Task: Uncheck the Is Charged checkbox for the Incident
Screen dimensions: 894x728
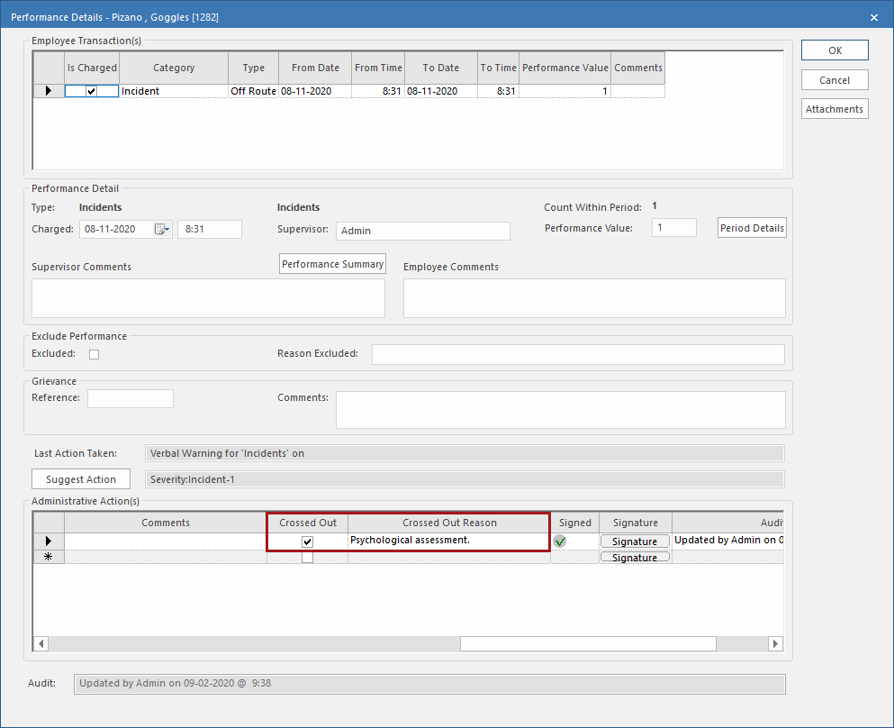Action: coord(90,90)
